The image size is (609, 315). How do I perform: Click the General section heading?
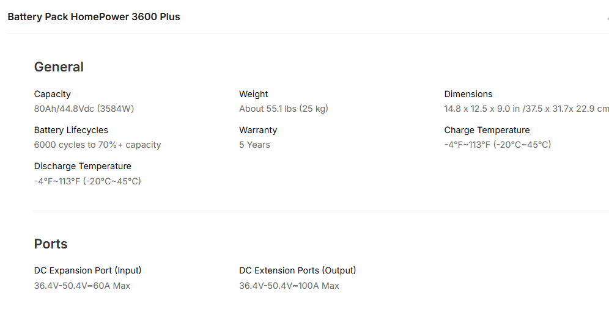(59, 67)
